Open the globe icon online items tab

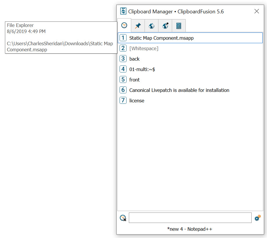tap(151, 26)
